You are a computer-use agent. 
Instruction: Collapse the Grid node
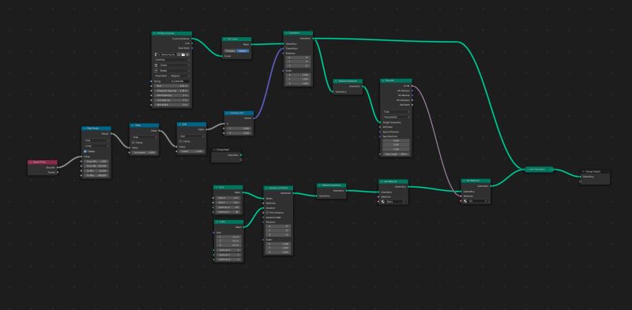click(216, 187)
